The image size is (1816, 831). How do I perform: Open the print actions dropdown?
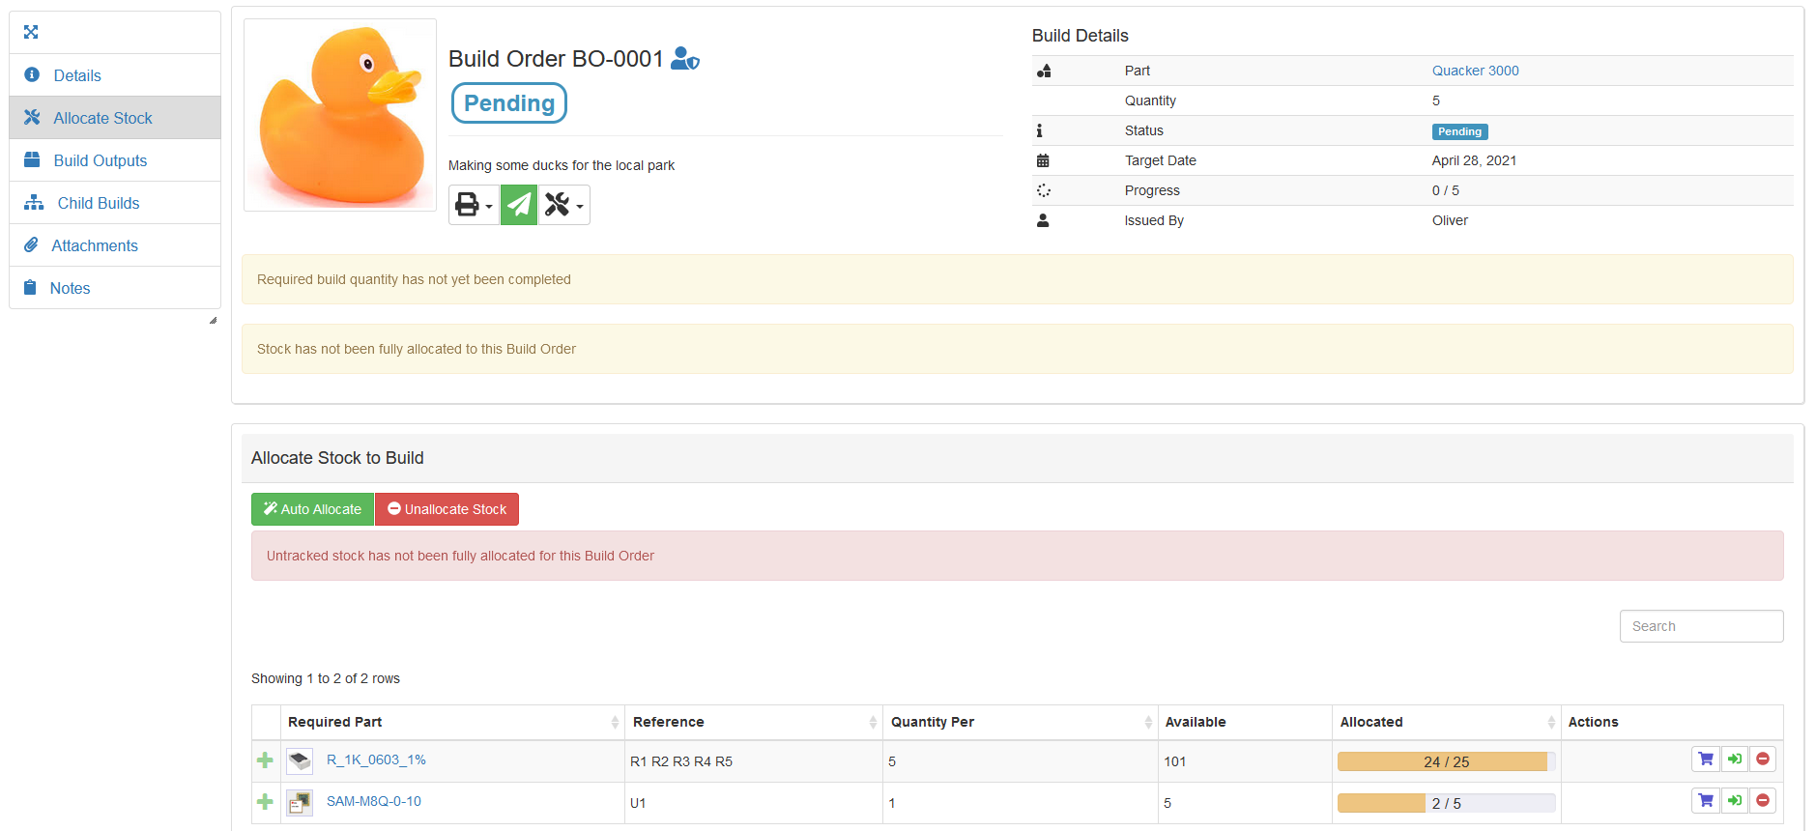474,205
